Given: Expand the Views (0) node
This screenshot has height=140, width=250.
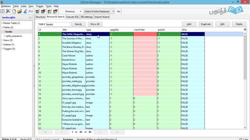Looking at the screenshot, I should [x=2, y=40].
